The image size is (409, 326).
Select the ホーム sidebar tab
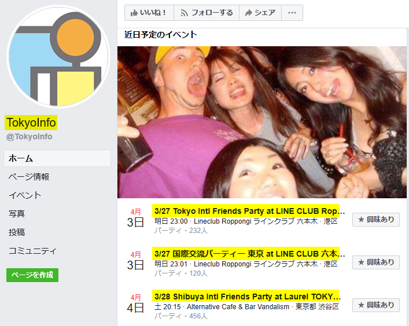(57, 158)
